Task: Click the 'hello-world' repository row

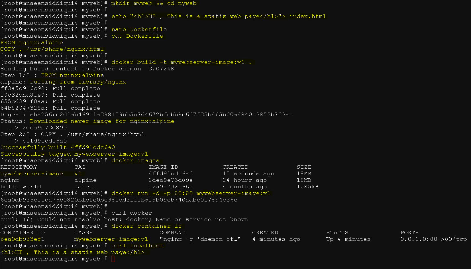Action: pos(159,187)
